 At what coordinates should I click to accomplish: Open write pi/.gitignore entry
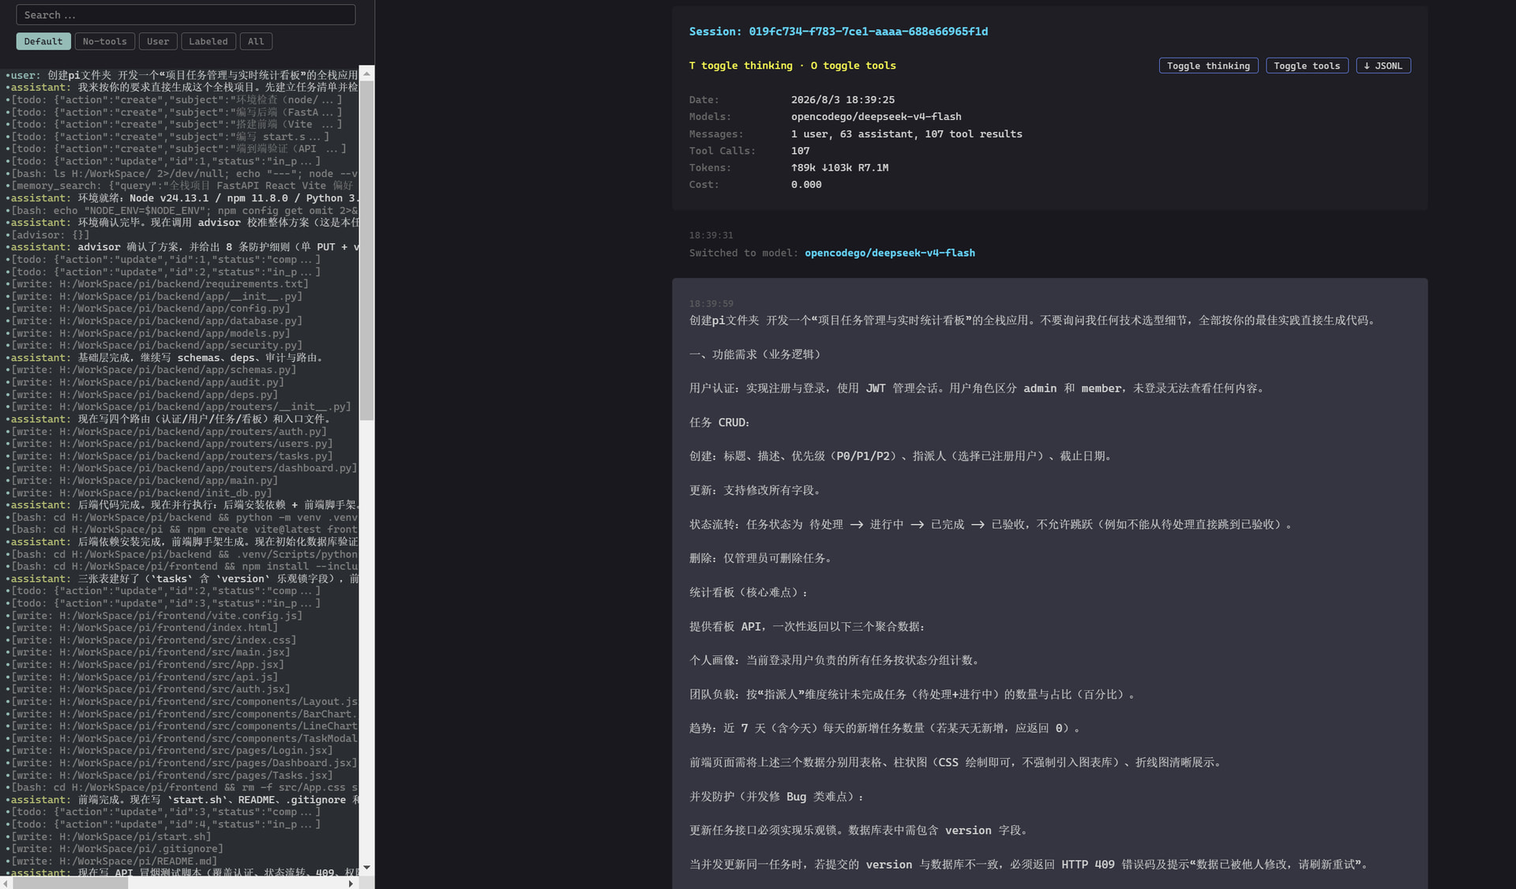[x=117, y=849]
